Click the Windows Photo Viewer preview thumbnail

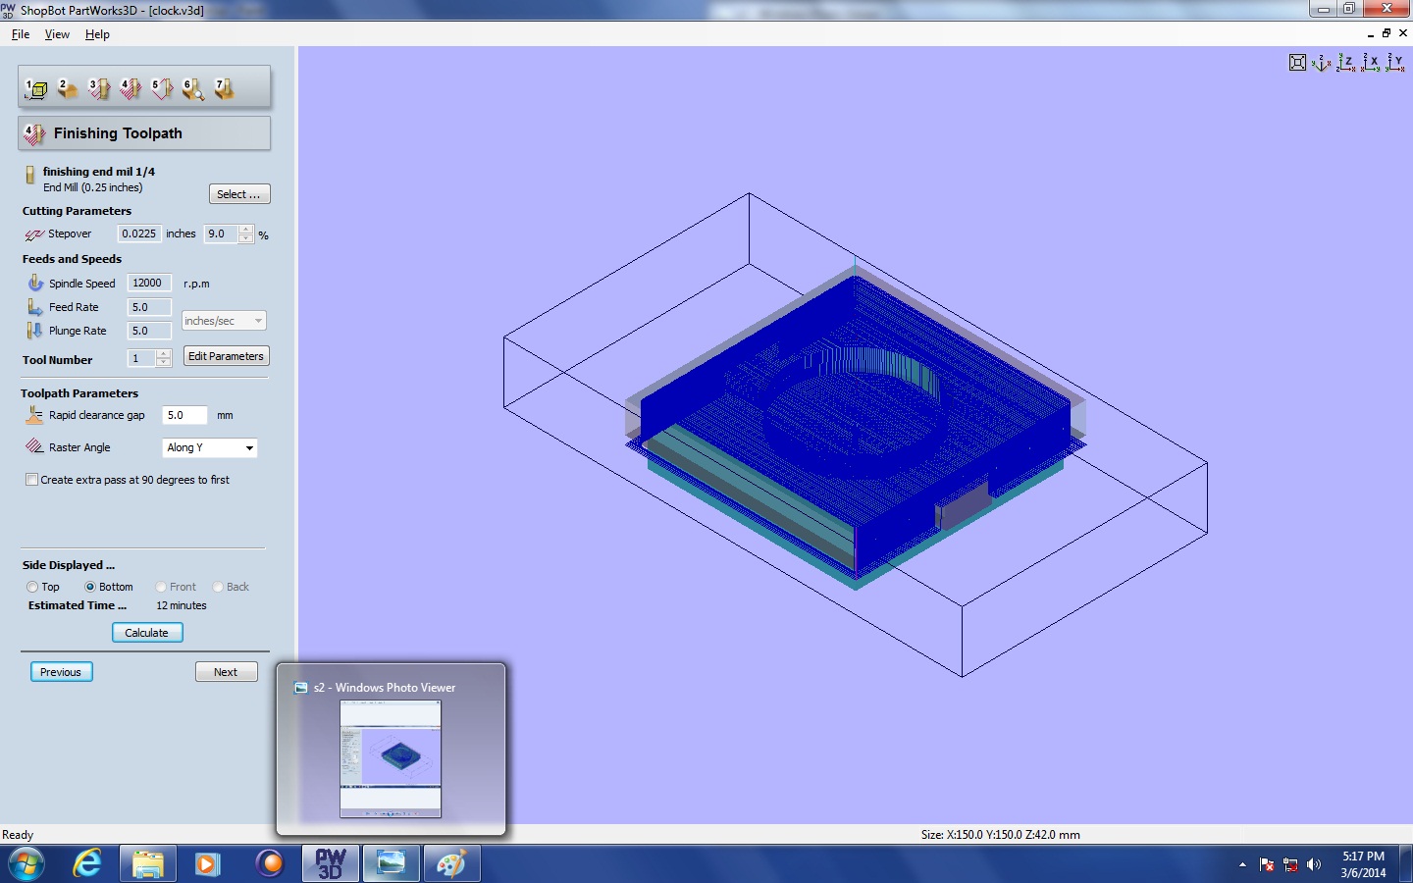(x=391, y=758)
